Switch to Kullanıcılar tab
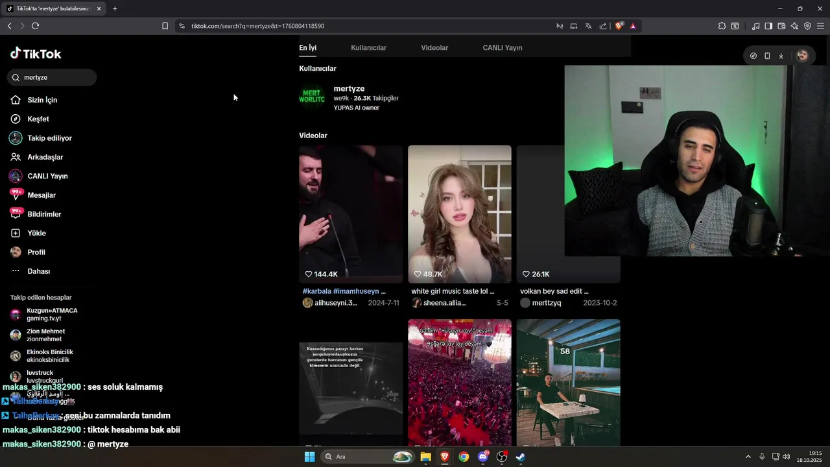Screen dimensions: 830x467 [x=368, y=48]
